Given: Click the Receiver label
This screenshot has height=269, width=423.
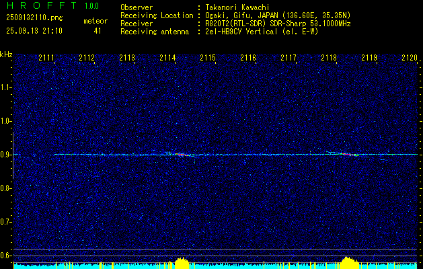Looking at the screenshot, I should tap(137, 24).
